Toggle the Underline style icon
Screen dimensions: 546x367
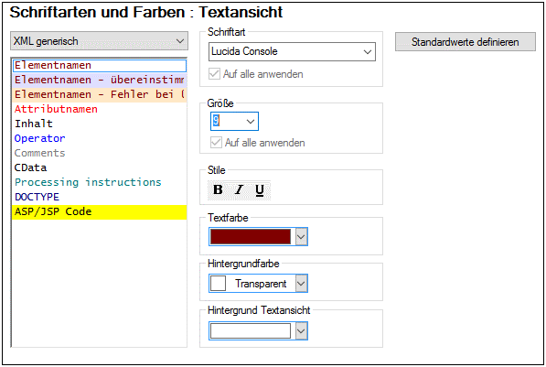tap(260, 190)
